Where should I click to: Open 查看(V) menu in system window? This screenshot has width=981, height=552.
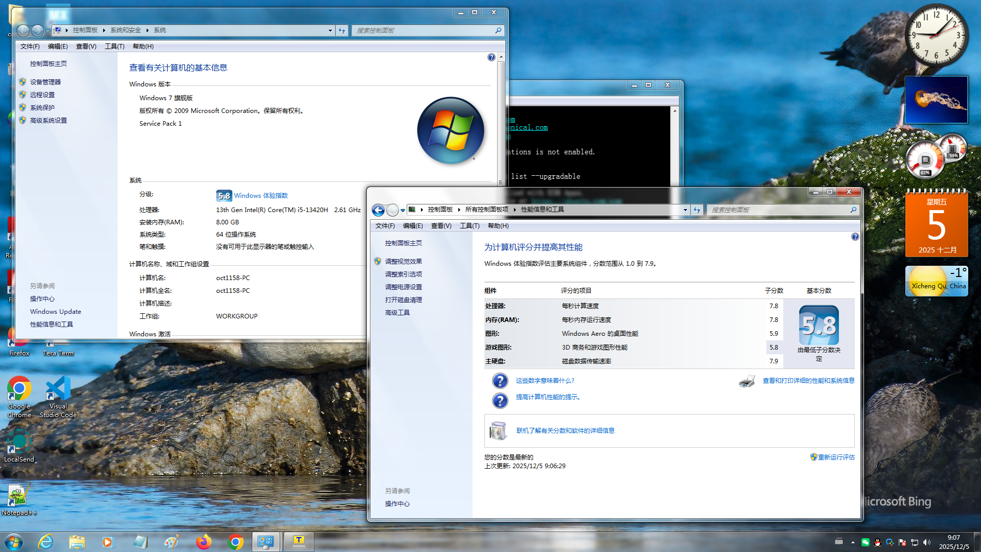click(x=86, y=47)
